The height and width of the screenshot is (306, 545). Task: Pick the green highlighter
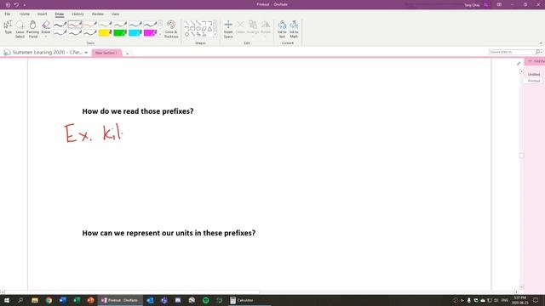[x=120, y=33]
